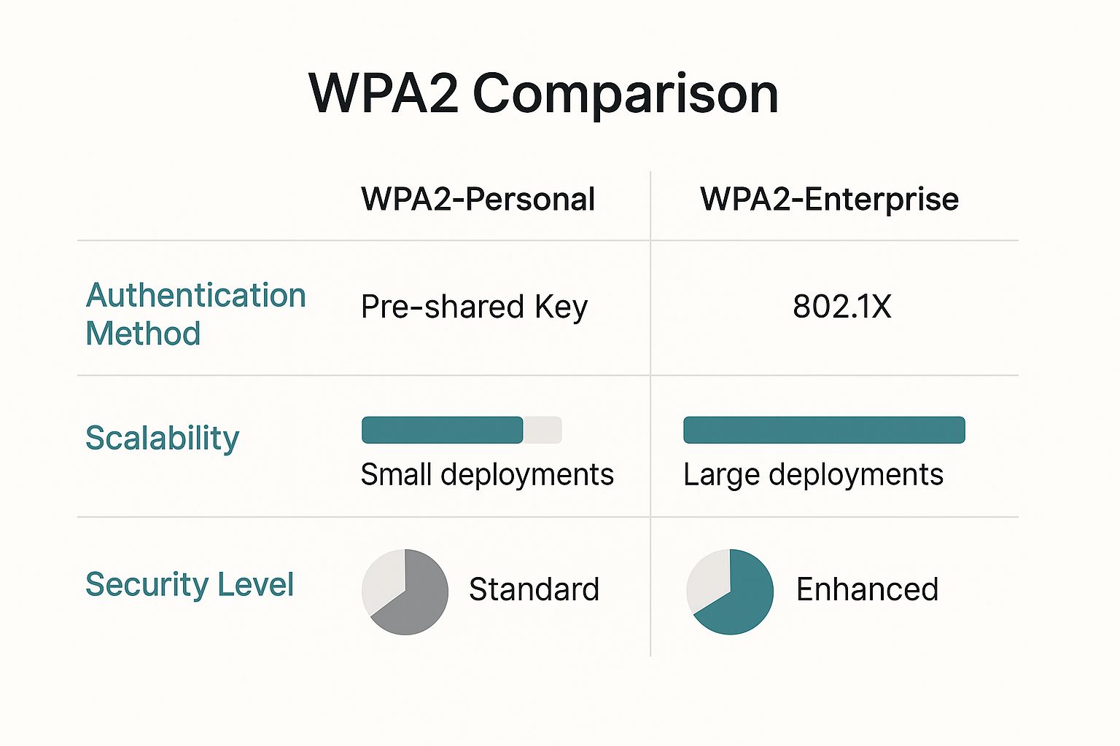Click the Standard security label
The height and width of the screenshot is (746, 1120).
[534, 589]
